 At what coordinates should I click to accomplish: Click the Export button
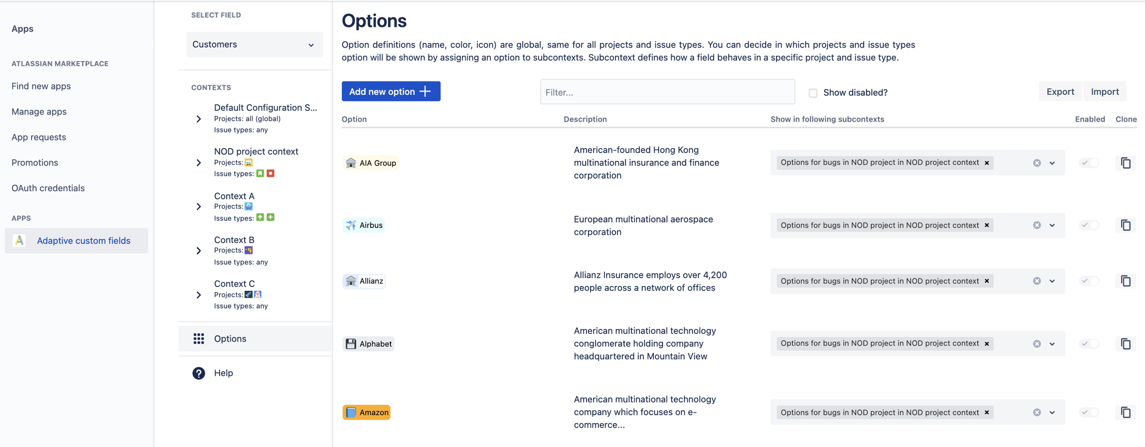click(1060, 92)
